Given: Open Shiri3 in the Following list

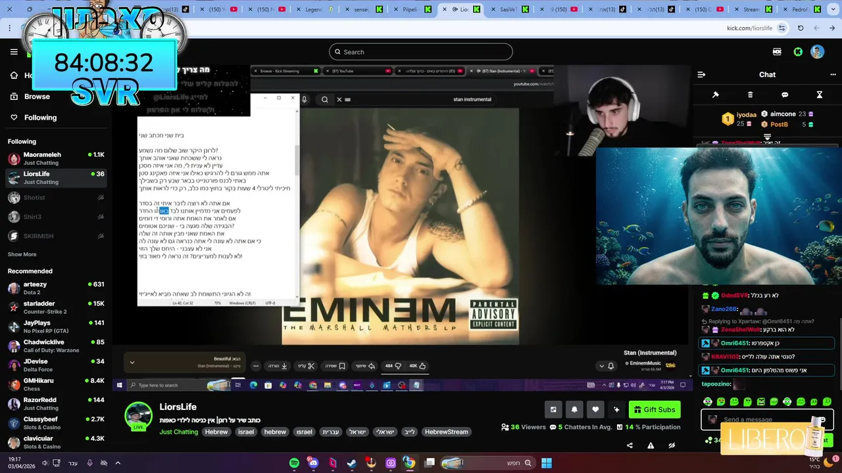Looking at the screenshot, I should pos(56,216).
